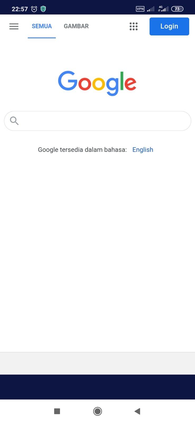Tap the 22:57 clock in status bar

(x=20, y=9)
